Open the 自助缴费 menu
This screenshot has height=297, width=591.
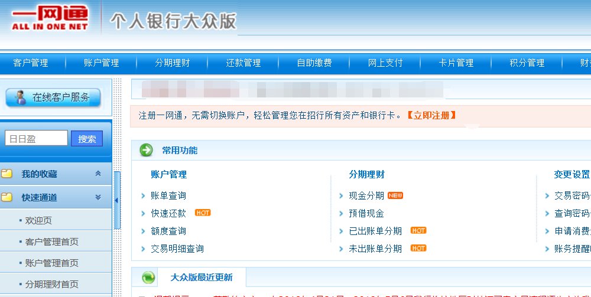(x=314, y=63)
